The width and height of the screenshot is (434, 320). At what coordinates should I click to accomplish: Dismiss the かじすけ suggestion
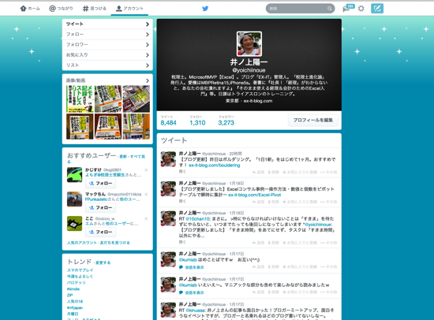(146, 169)
